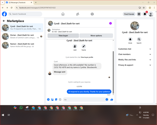Image resolution: width=157 pixels, height=125 pixels.
Task: Open more actions plus icon in composer
Action: pos(48,99)
